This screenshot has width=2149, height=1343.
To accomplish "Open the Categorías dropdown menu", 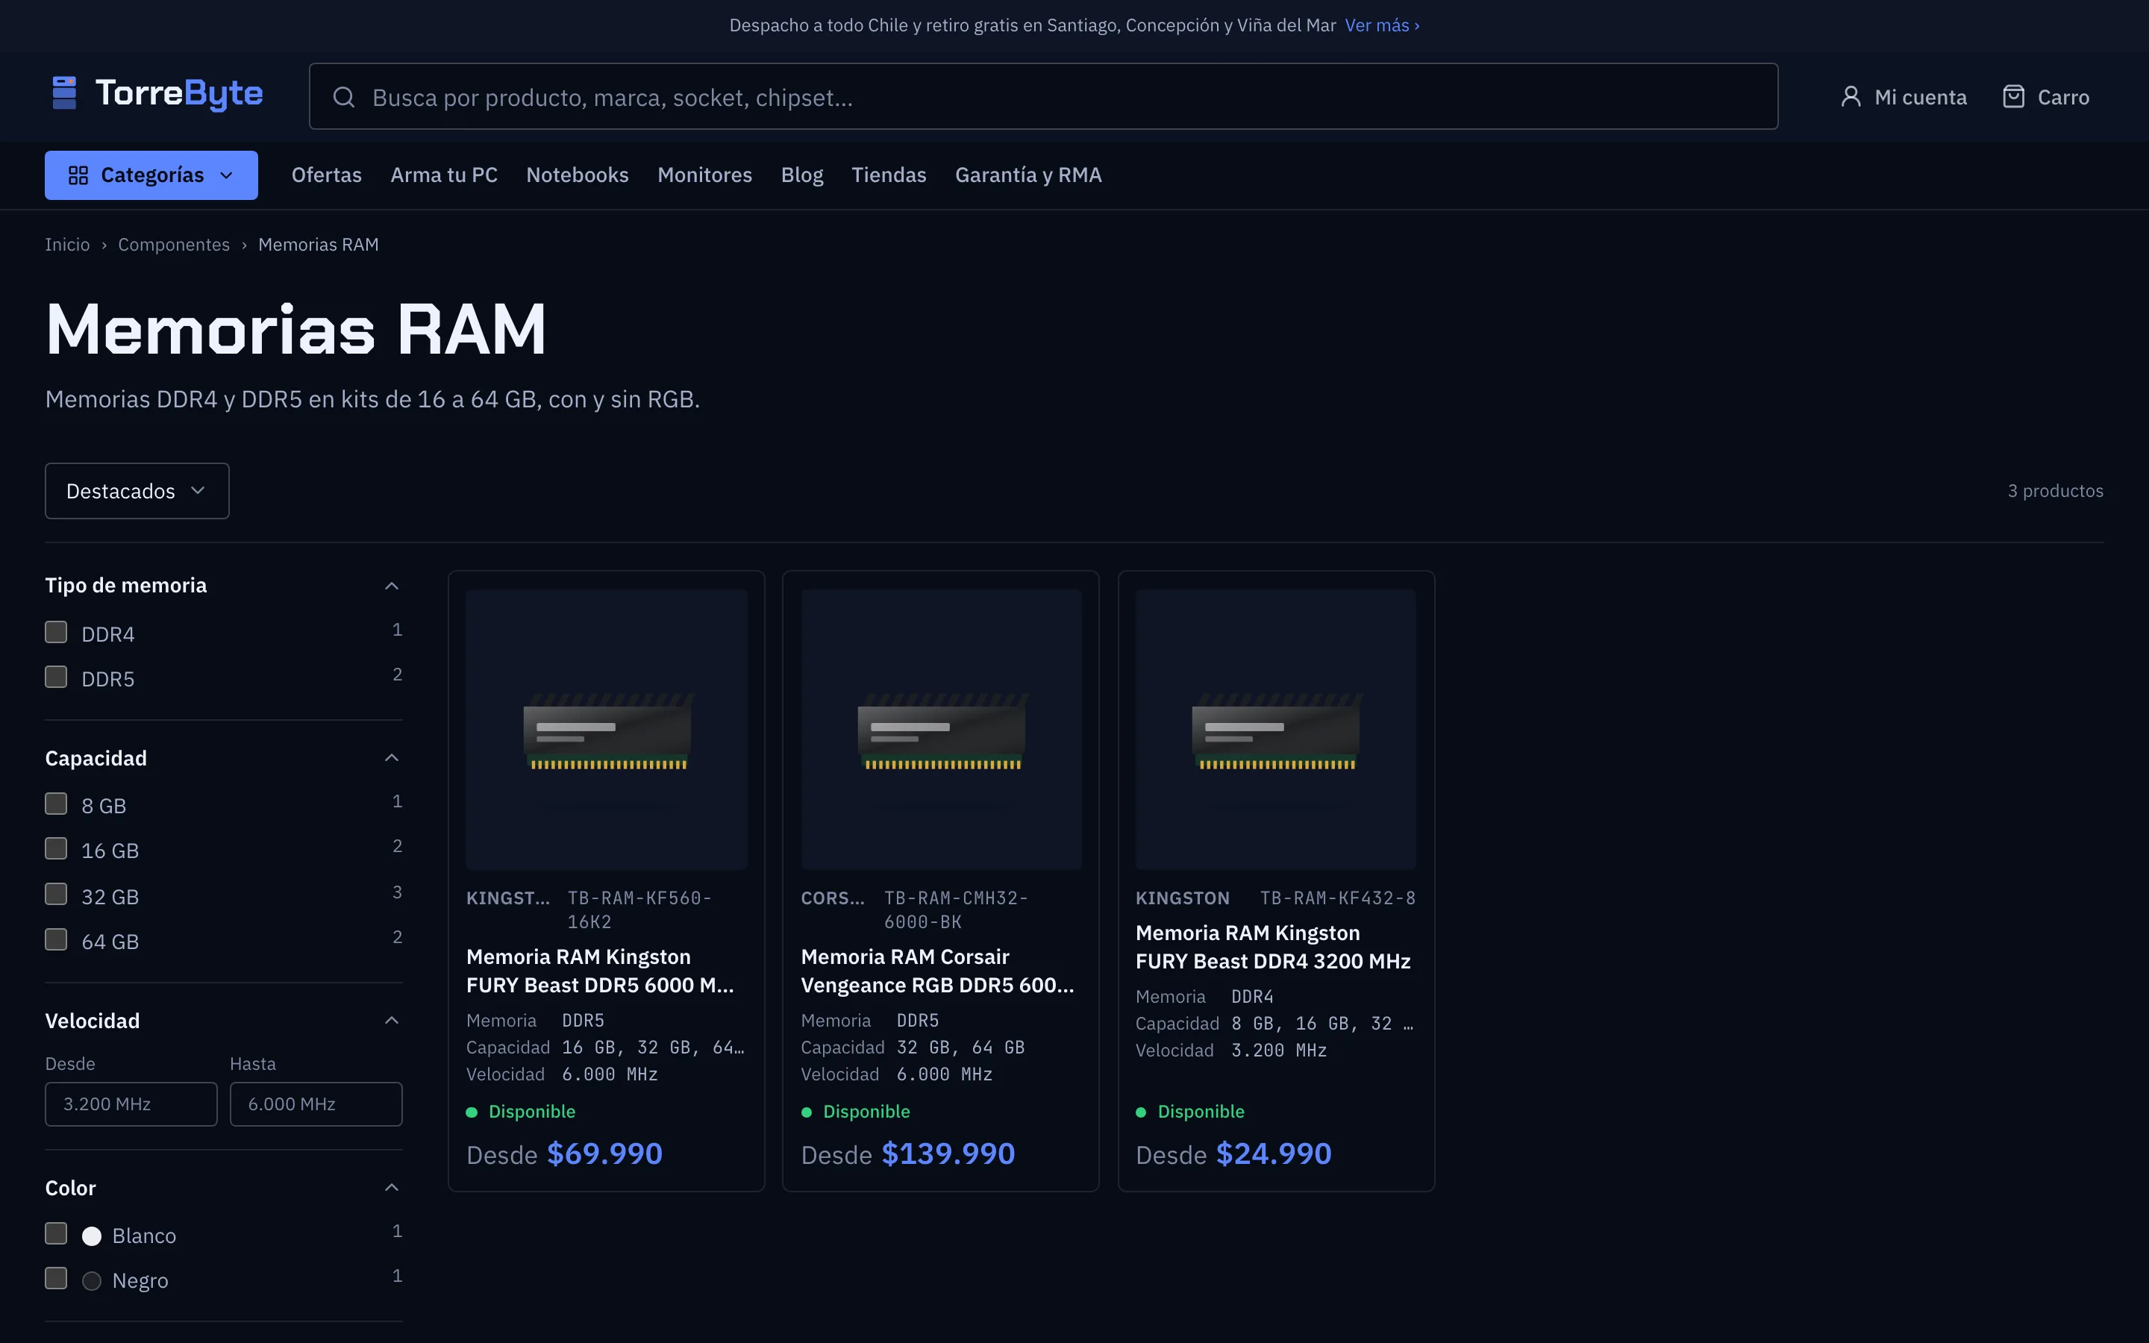I will point(151,175).
